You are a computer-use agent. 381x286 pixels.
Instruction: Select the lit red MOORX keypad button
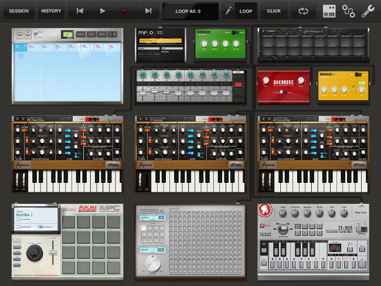(x=144, y=227)
